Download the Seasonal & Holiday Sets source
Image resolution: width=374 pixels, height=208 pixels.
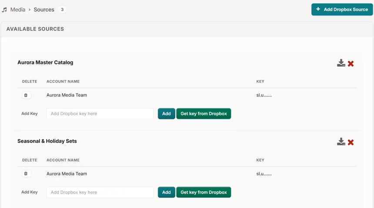pos(341,142)
